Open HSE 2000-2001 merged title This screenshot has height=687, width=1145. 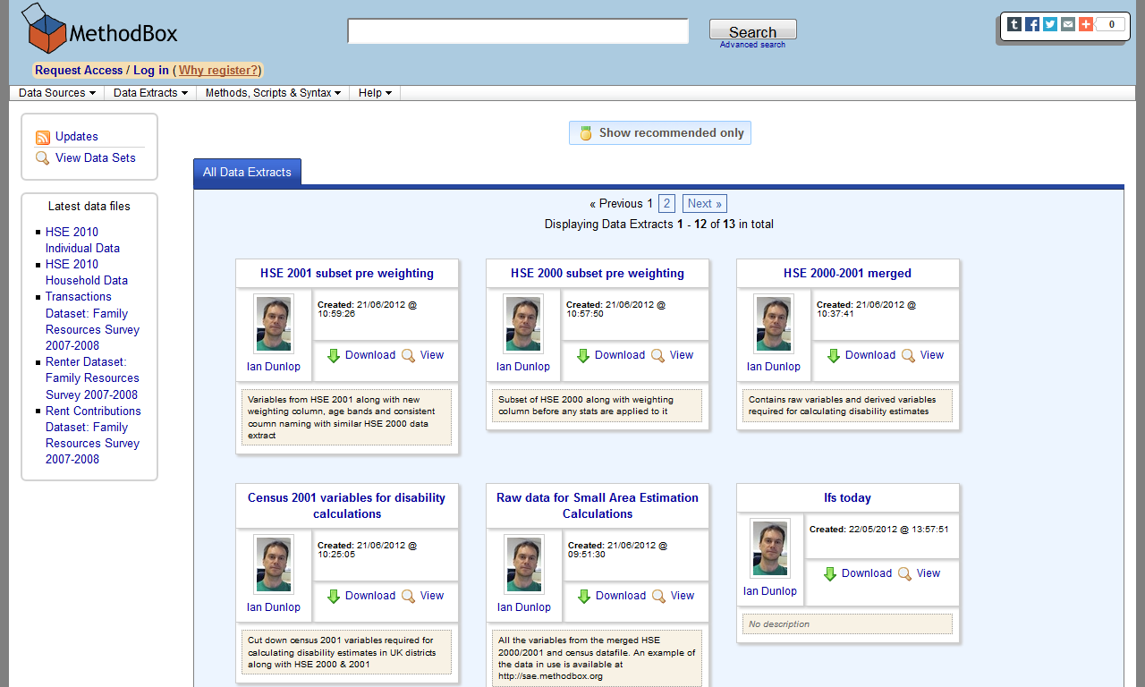[x=848, y=274]
